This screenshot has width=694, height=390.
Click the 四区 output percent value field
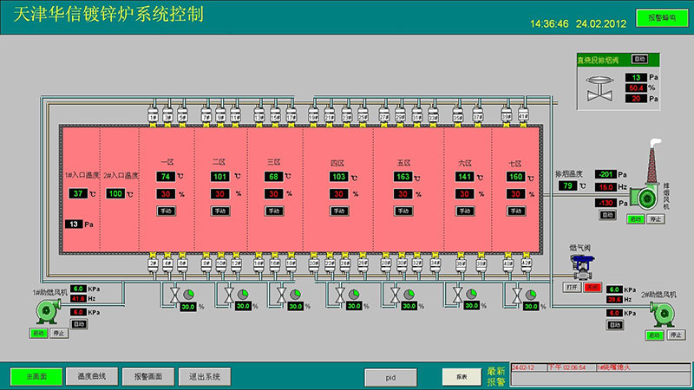click(337, 194)
